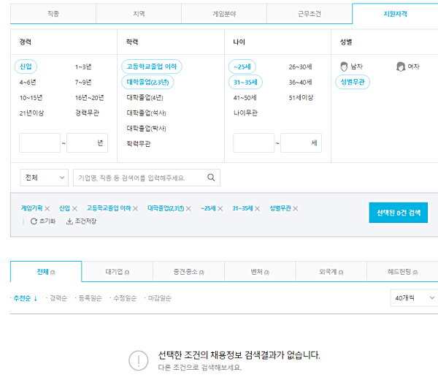438x391 pixels.
Task: Deselect 대학졸업(2,3년) in education list
Action: [147, 82]
